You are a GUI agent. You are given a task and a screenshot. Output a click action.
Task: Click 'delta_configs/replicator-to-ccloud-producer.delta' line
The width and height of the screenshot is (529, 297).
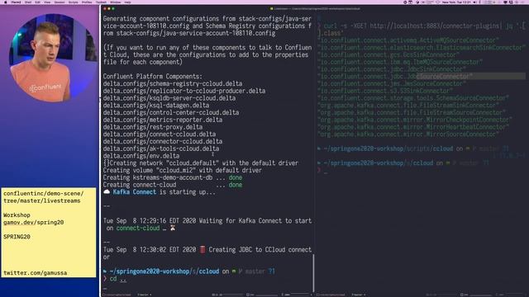184,91
